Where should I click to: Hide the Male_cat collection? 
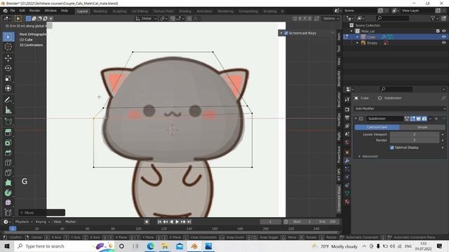[443, 31]
